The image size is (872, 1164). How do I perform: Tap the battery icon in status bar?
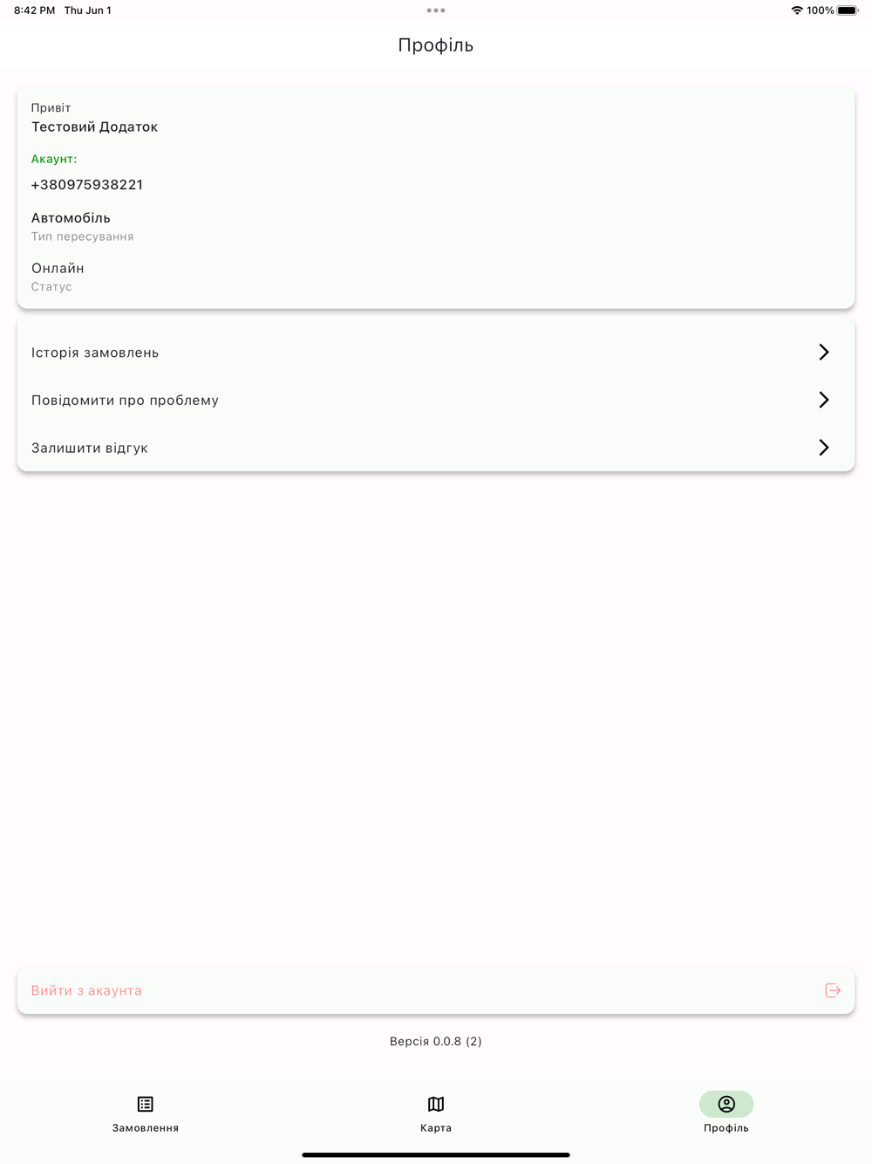point(848,10)
